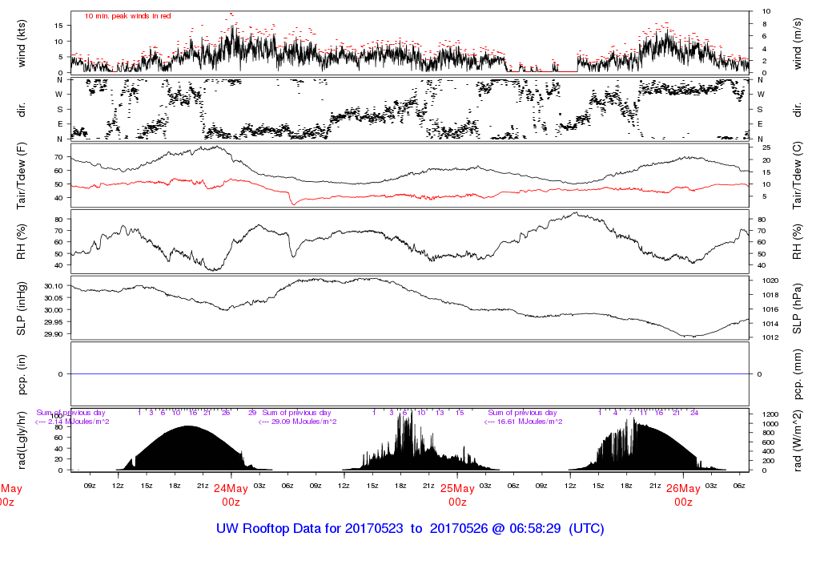Select the 'Tair/Tdew (F)' axis label
The image size is (820, 561).
pos(22,175)
